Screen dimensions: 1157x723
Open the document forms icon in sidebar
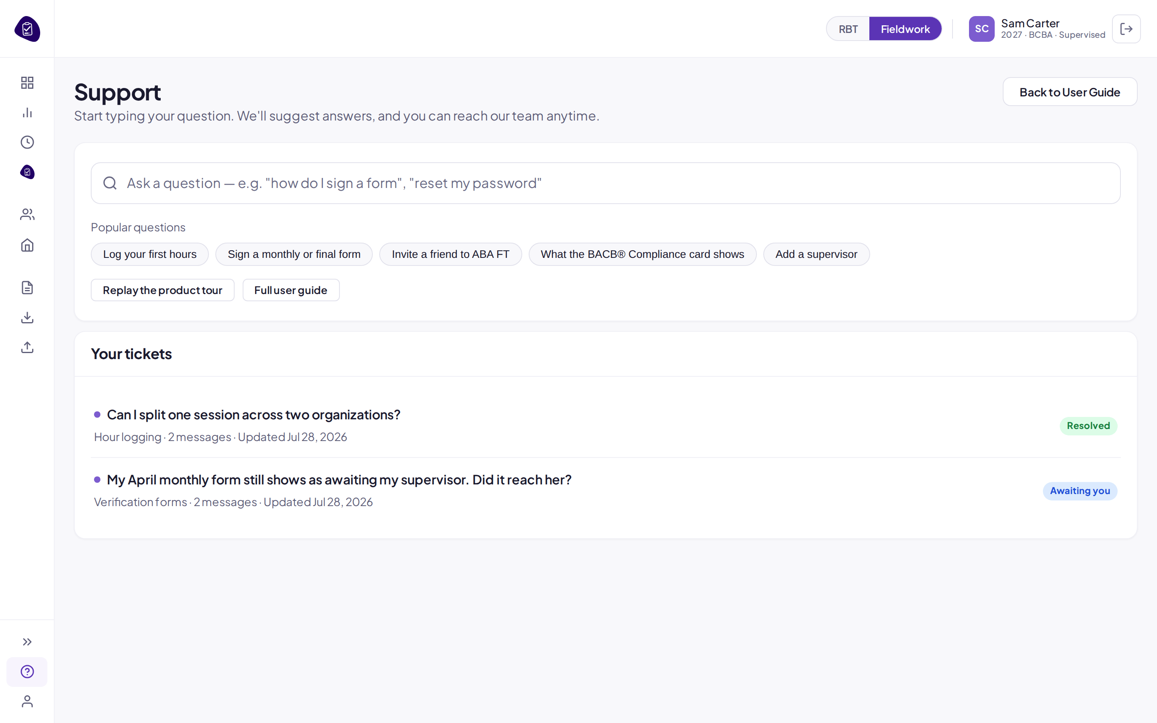27,287
